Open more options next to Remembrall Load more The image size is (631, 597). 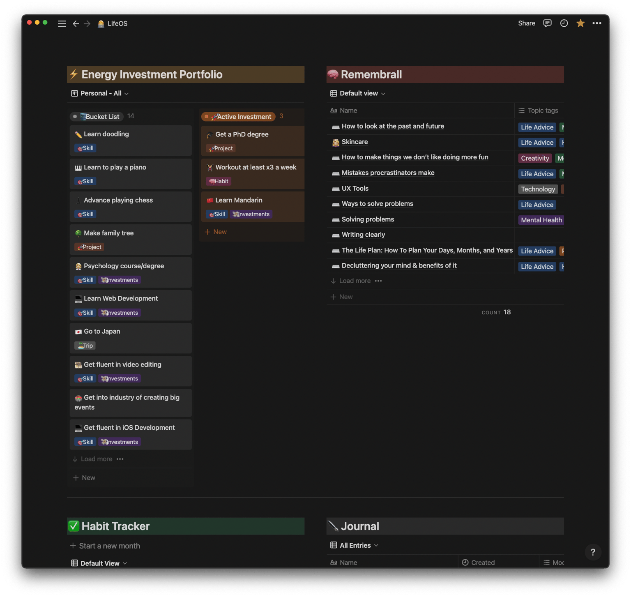pyautogui.click(x=378, y=281)
